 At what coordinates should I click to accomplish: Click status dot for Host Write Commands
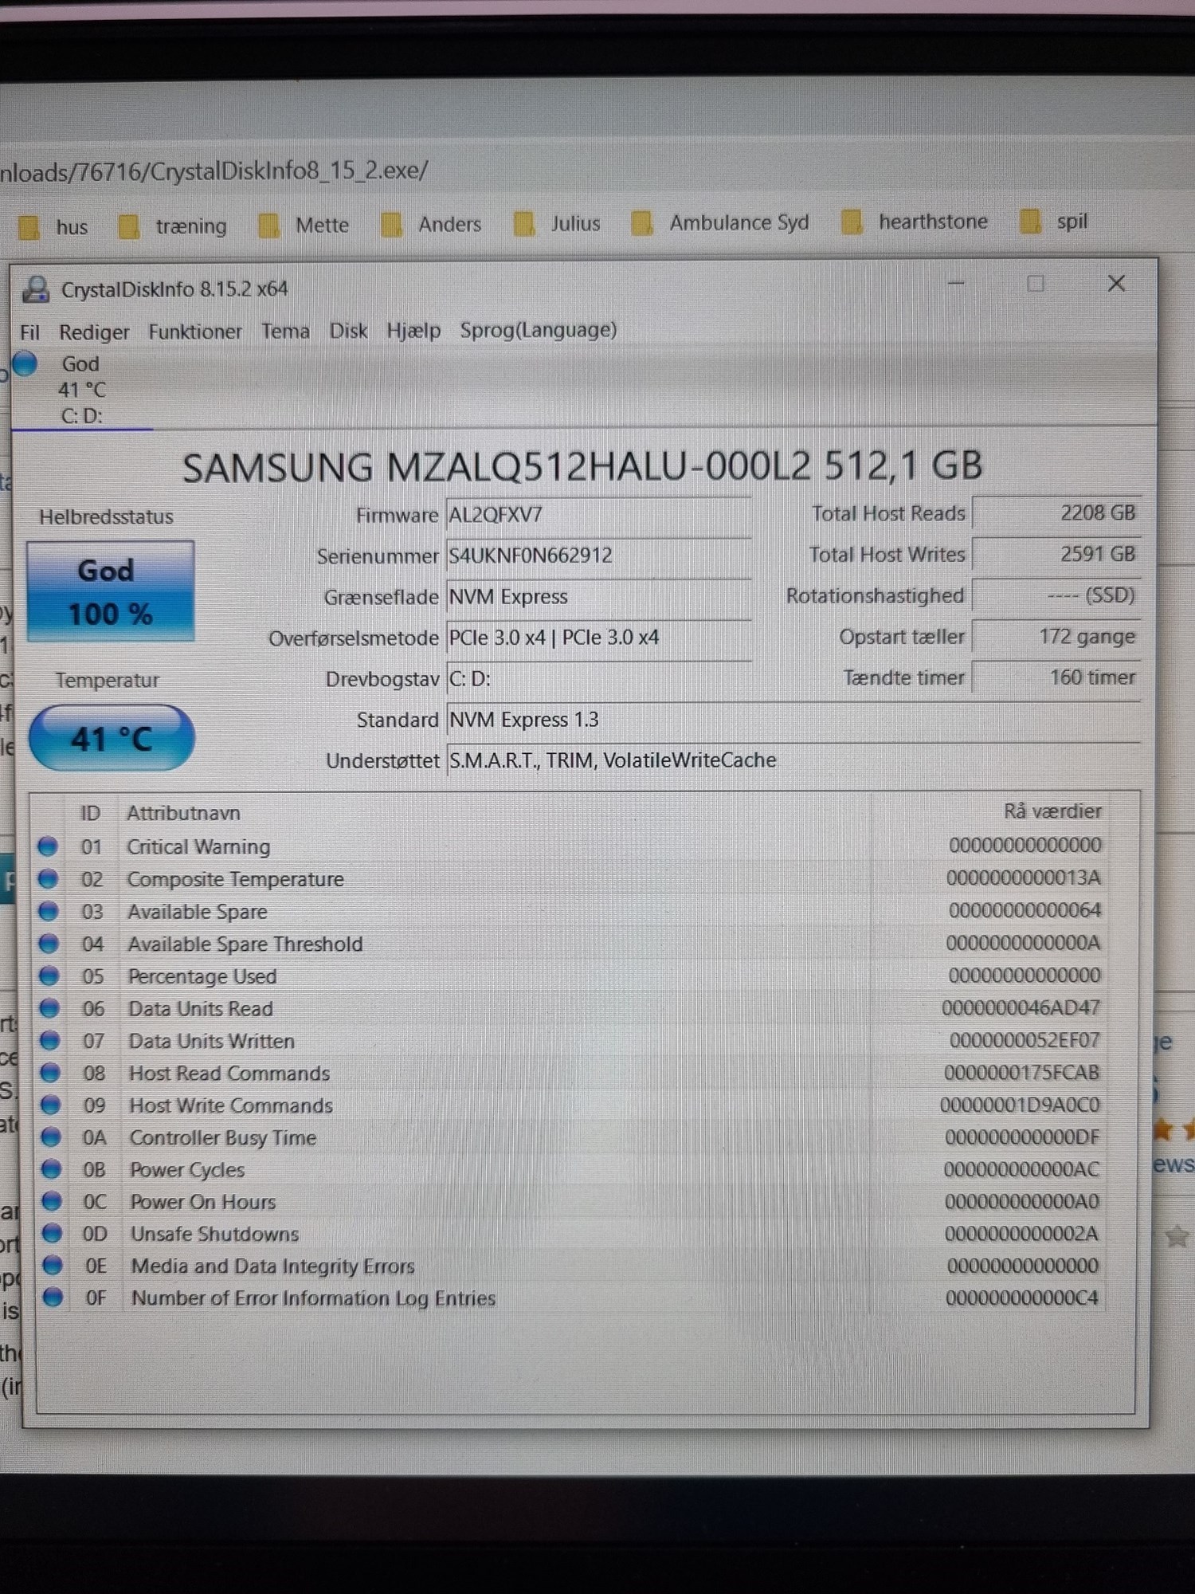51,1105
